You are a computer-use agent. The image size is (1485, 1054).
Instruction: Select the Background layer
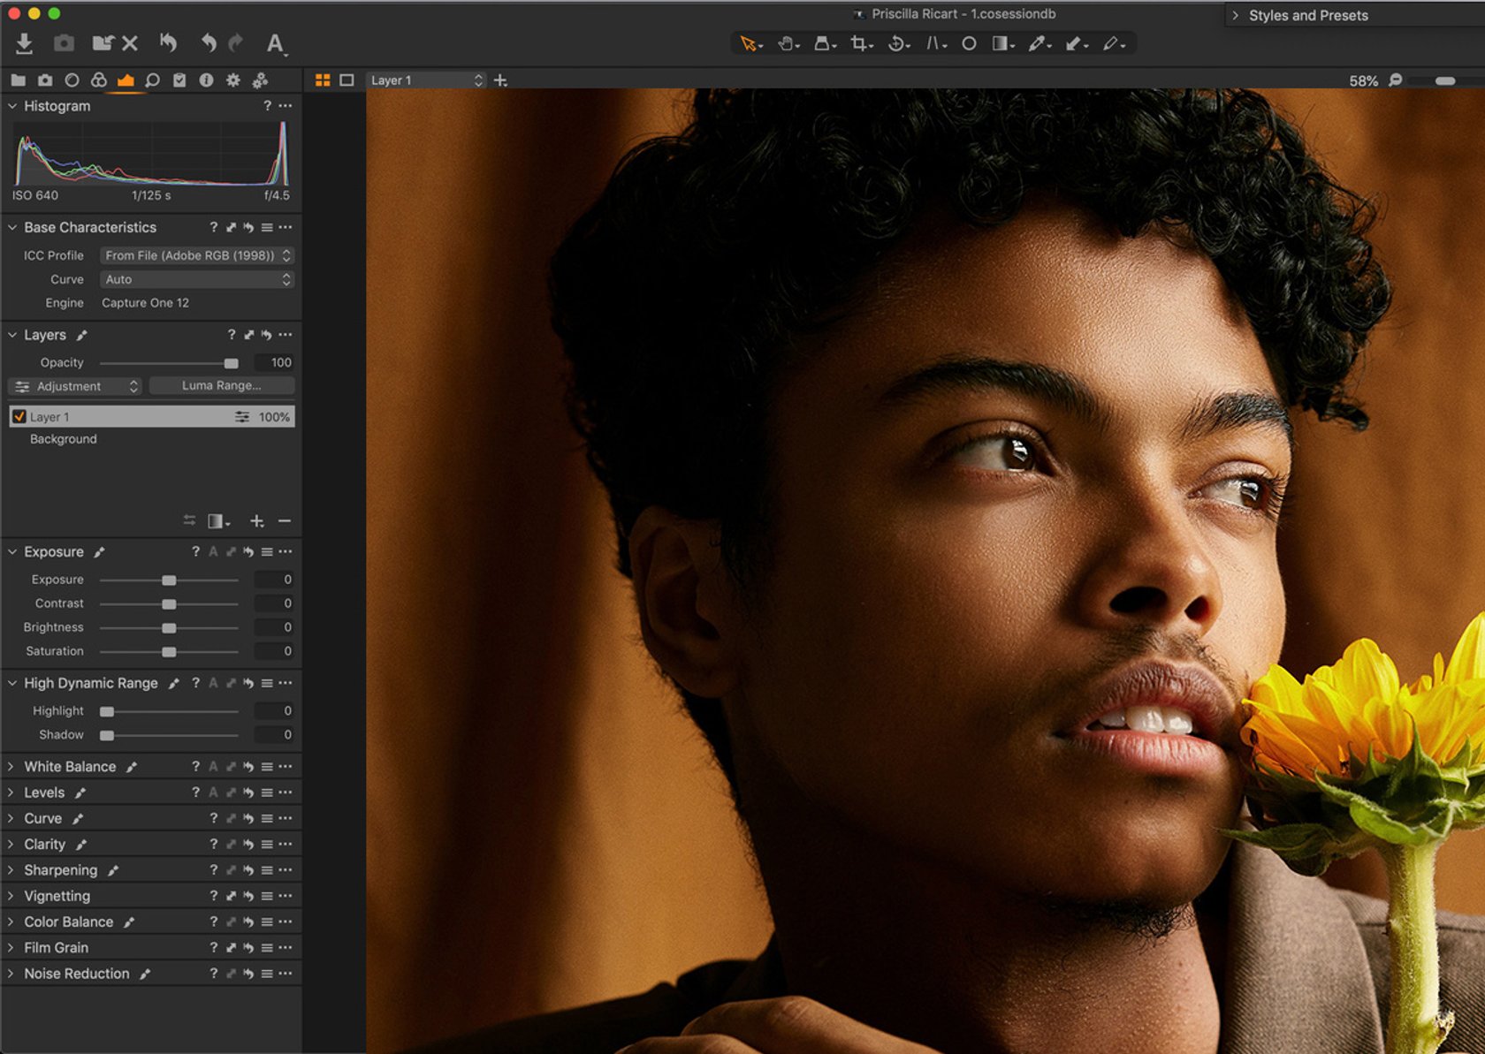tap(64, 439)
